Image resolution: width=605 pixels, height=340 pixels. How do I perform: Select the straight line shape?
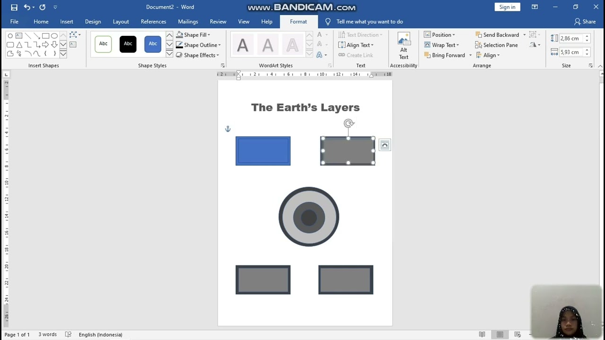pyautogui.click(x=28, y=36)
